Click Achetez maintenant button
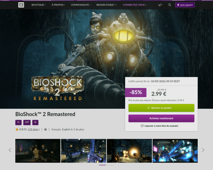This screenshot has height=170, width=213. click(x=161, y=119)
